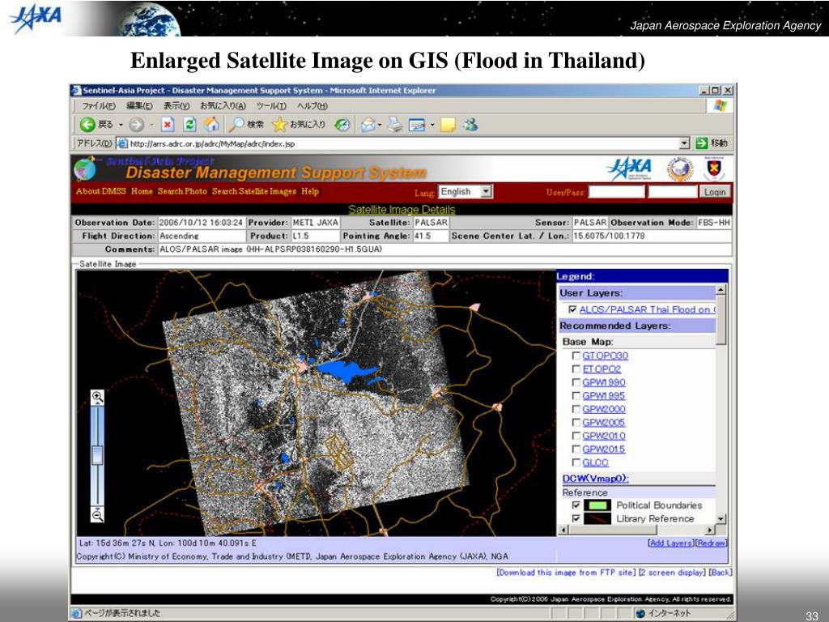The width and height of the screenshot is (829, 622).
Task: Toggle the Political Boundaries checkbox
Action: pyautogui.click(x=576, y=505)
